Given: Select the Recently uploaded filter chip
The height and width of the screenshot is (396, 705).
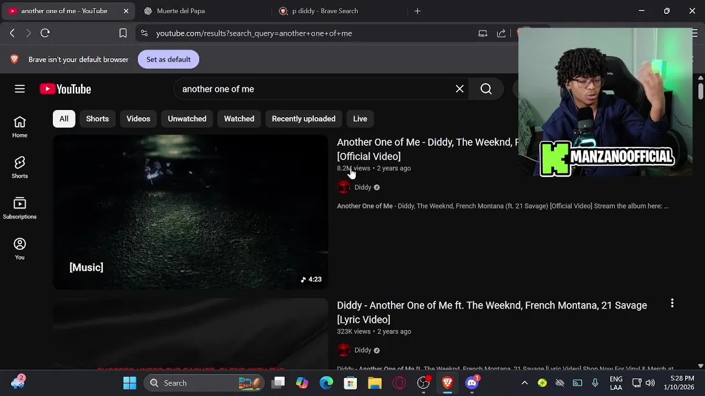Looking at the screenshot, I should click(303, 119).
